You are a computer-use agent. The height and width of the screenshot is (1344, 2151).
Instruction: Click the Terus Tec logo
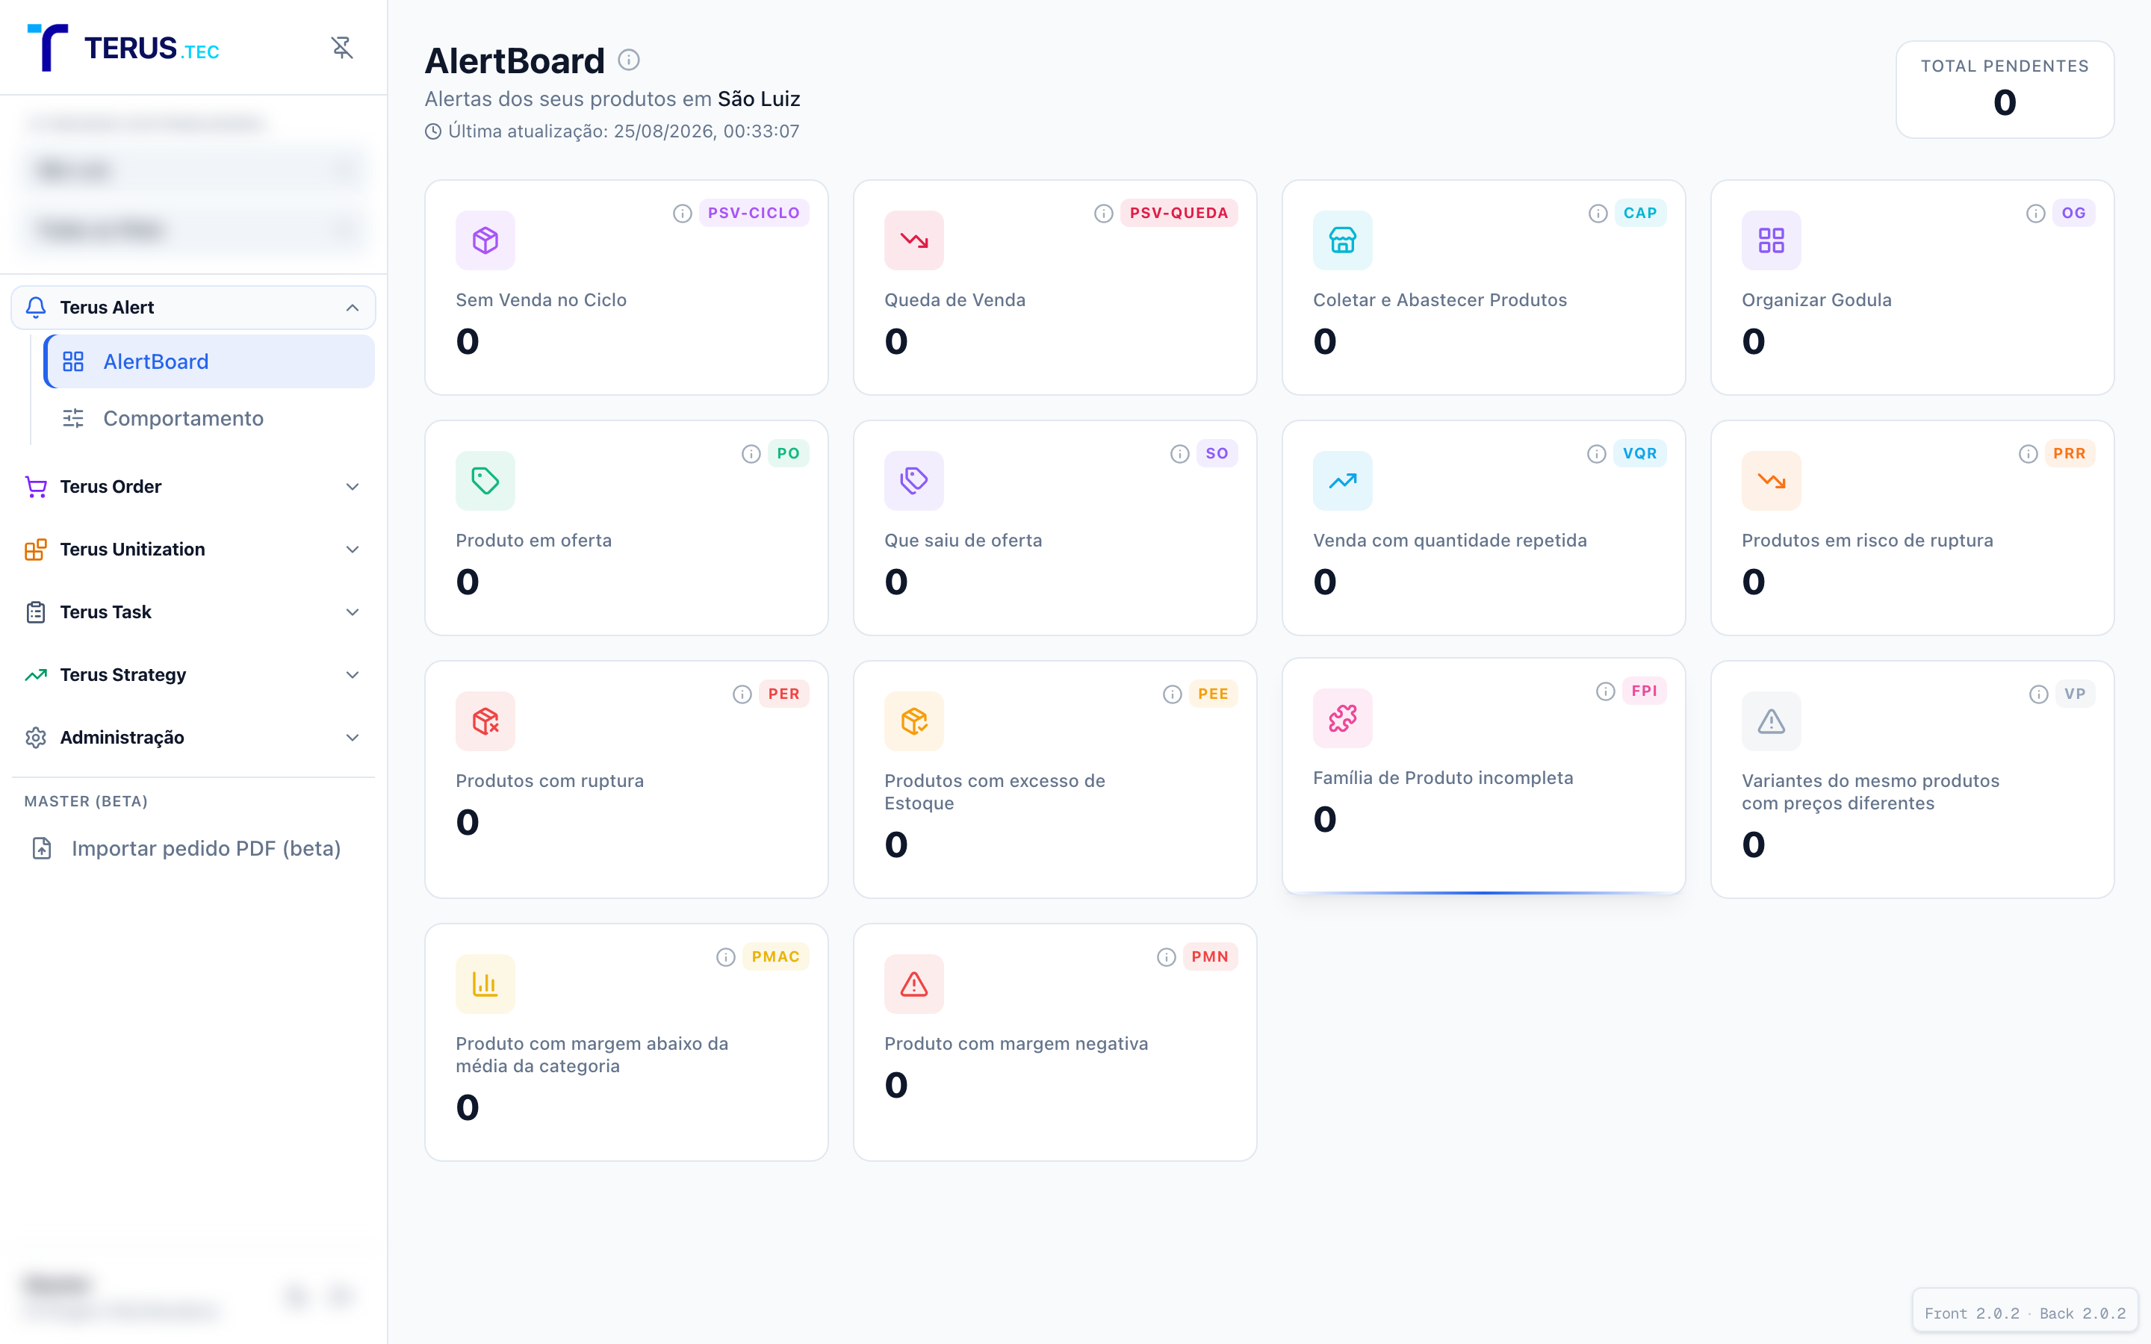point(123,47)
